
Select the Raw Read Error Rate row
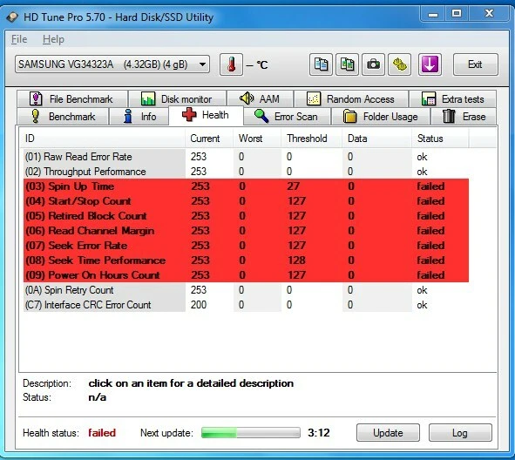coord(246,157)
